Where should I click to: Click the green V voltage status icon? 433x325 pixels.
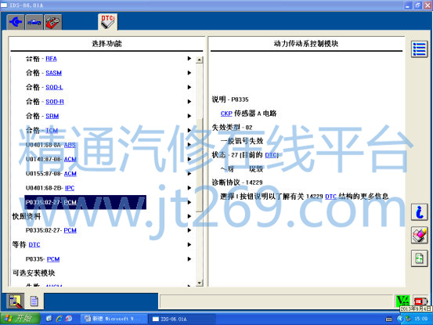click(403, 301)
